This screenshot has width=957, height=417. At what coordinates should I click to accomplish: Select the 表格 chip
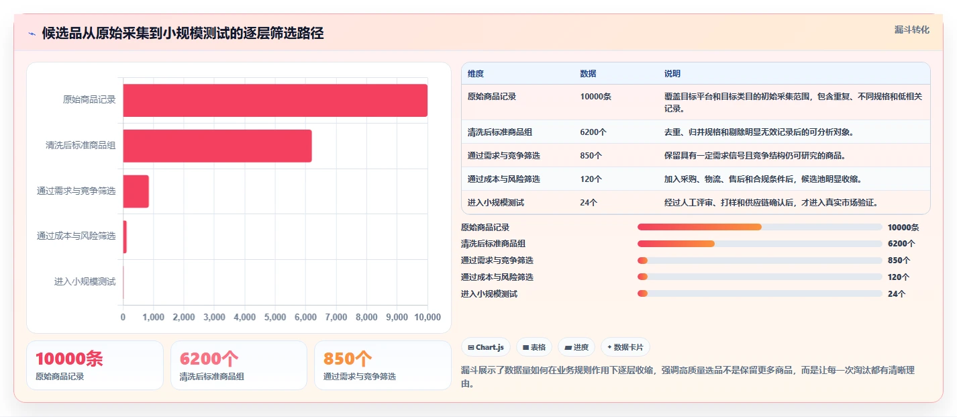click(x=534, y=347)
